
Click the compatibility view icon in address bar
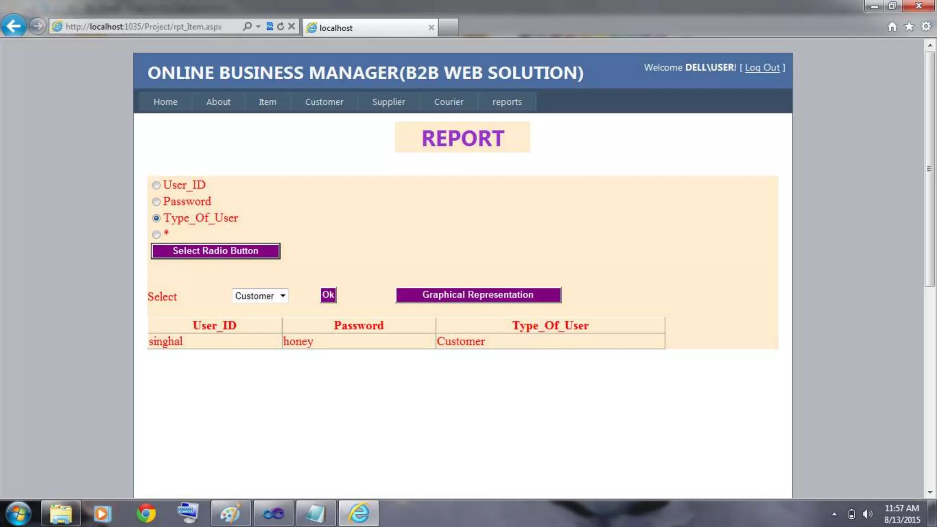pos(269,27)
